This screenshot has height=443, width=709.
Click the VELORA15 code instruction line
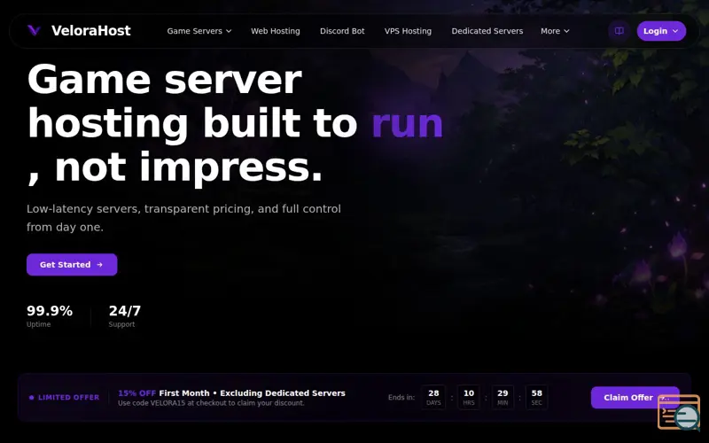point(211,403)
